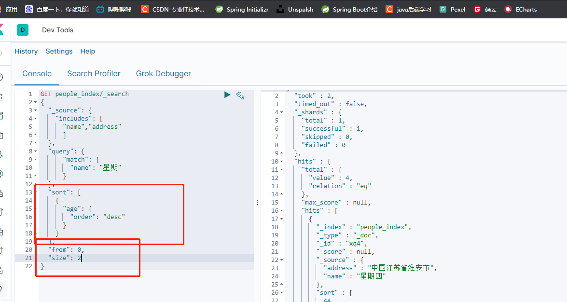Collapse "_source" block at response line 22
567x302 pixels.
tap(282, 260)
